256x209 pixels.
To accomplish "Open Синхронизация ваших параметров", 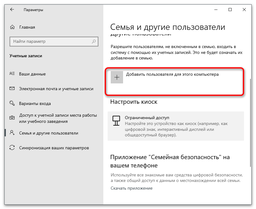I will pos(54,148).
